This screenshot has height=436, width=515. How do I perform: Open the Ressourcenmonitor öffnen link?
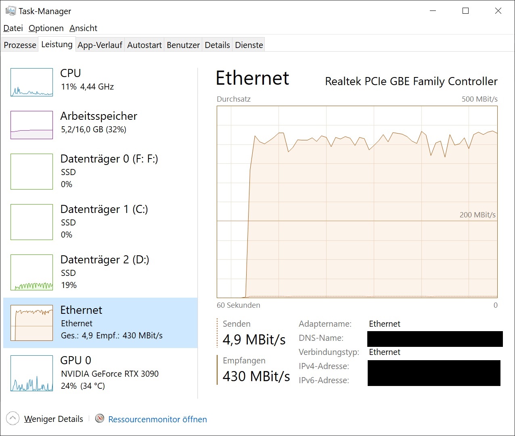(x=157, y=419)
